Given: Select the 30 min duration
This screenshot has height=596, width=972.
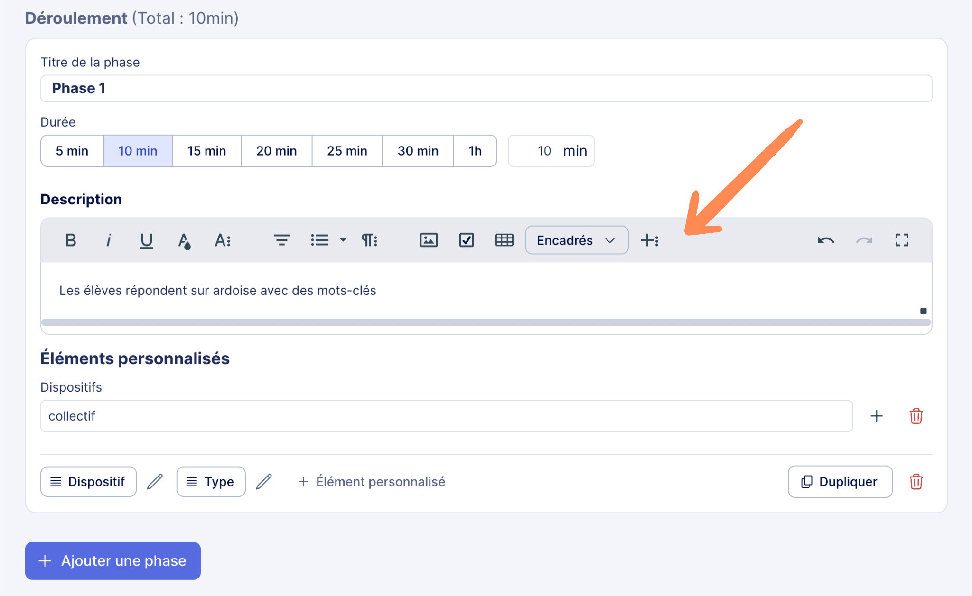Looking at the screenshot, I should (418, 151).
